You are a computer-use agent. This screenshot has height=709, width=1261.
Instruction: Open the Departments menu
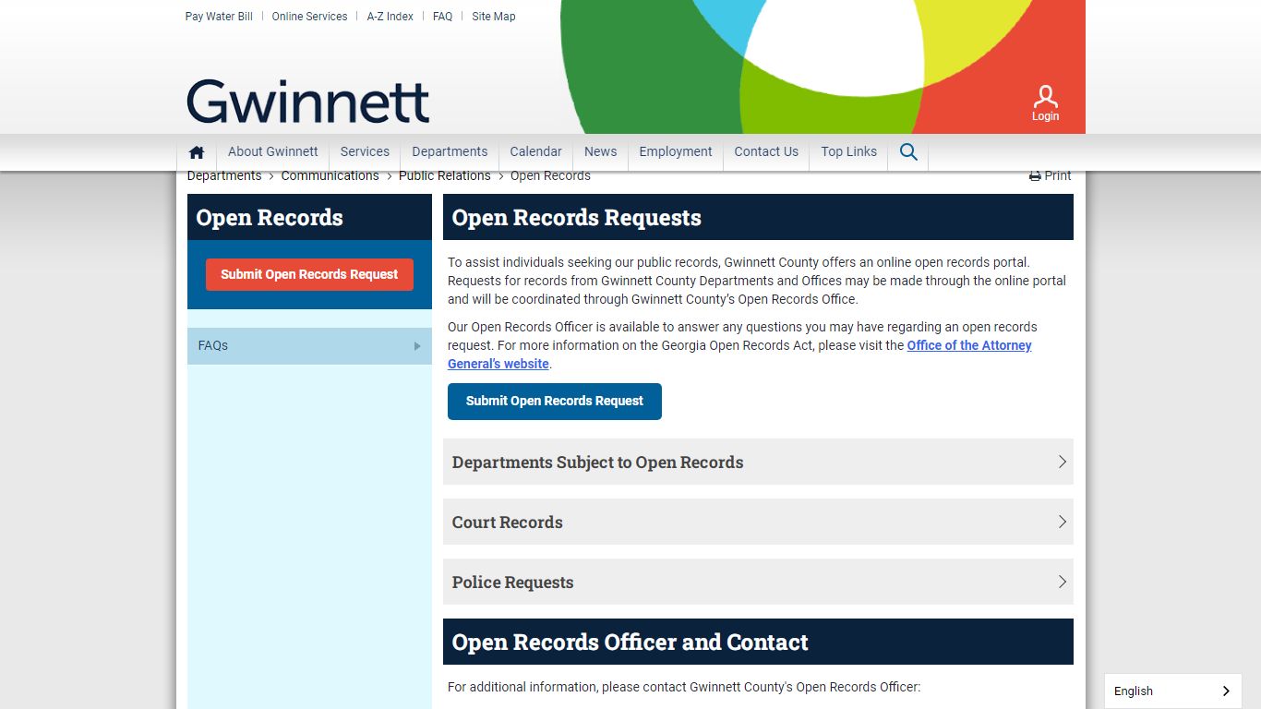click(450, 151)
